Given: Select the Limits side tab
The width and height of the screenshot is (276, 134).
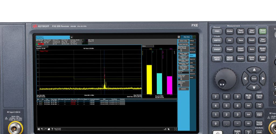Looking at the screenshot, I should (x=192, y=63).
